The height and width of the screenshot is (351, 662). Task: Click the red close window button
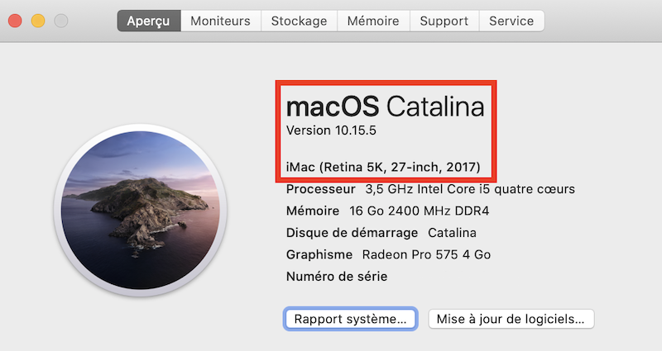pos(16,21)
